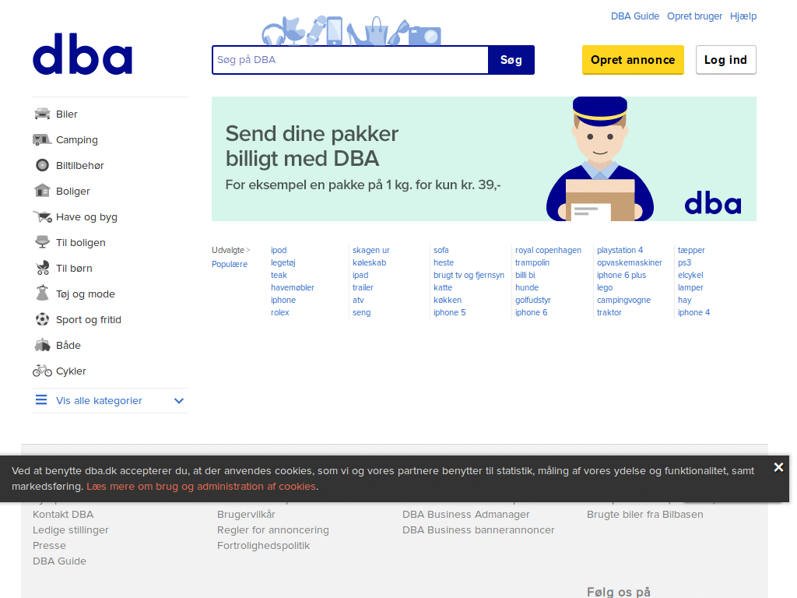Open the Biler category
The width and height of the screenshot is (797, 598).
click(x=67, y=114)
